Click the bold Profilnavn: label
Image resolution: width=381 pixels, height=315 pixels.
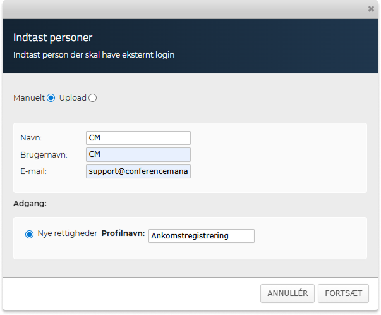(x=123, y=234)
